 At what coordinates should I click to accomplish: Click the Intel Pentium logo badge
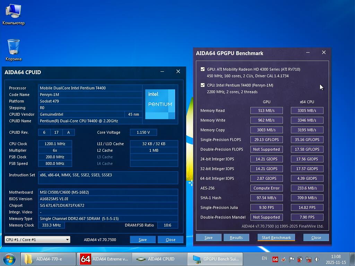click(x=160, y=104)
